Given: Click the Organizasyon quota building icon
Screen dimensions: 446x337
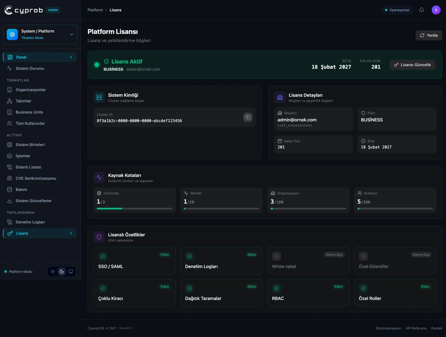Looking at the screenshot, I should click(273, 193).
